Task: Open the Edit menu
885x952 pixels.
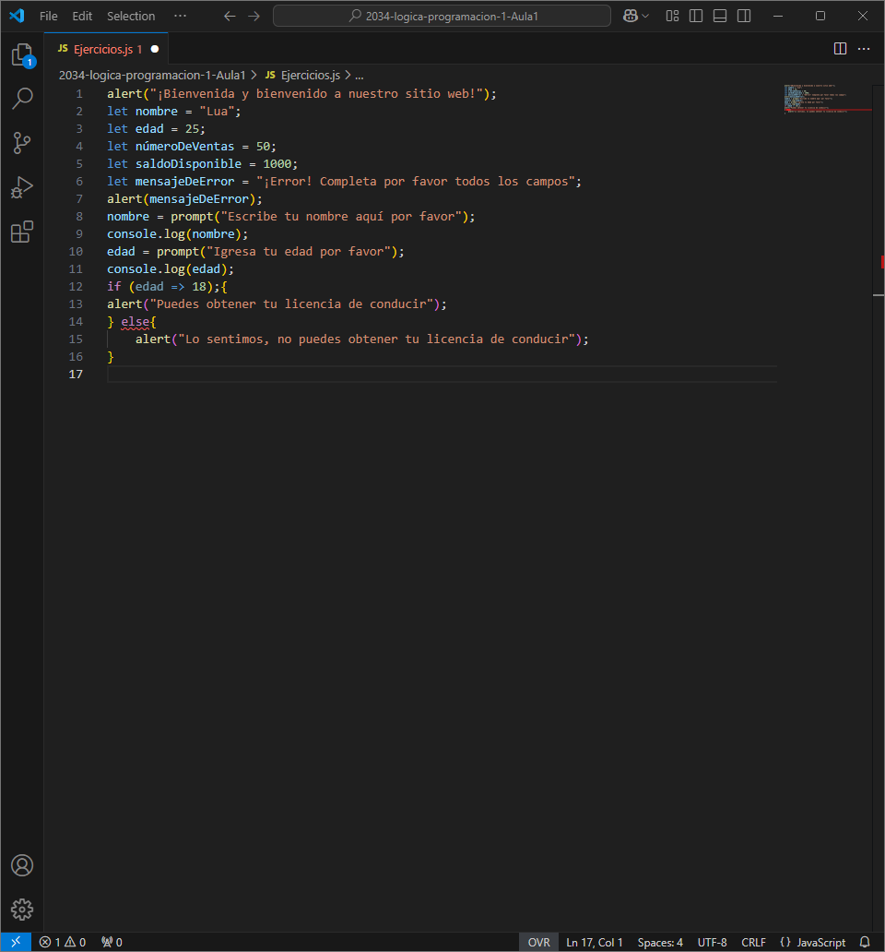Action: (x=82, y=17)
